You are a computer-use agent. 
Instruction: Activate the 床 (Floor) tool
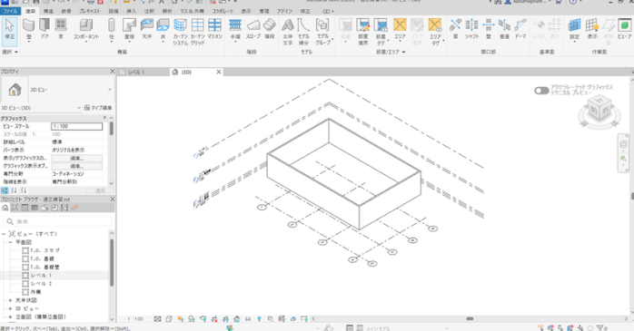click(x=163, y=29)
